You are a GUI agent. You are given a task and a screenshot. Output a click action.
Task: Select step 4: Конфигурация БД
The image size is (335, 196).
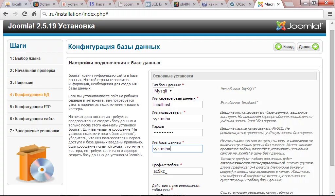pyautogui.click(x=35, y=94)
